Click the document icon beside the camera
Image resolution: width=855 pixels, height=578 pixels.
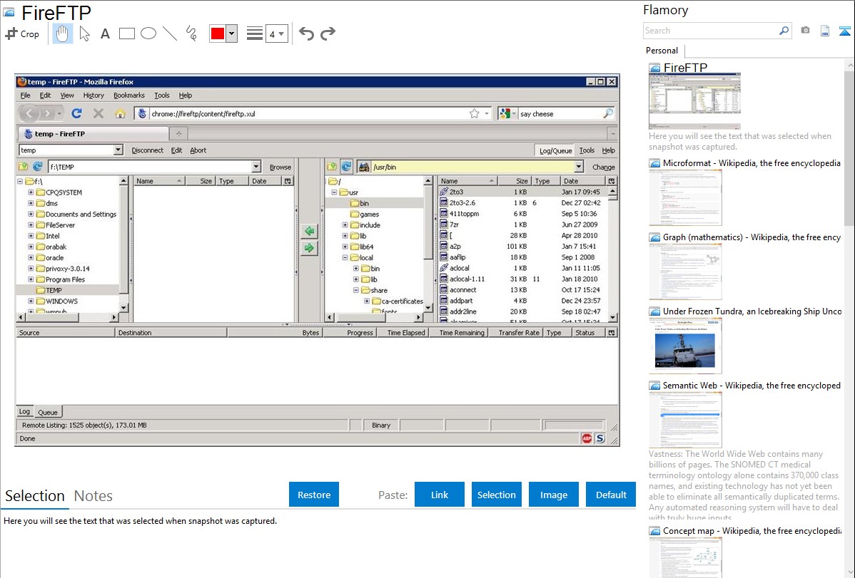tap(825, 31)
